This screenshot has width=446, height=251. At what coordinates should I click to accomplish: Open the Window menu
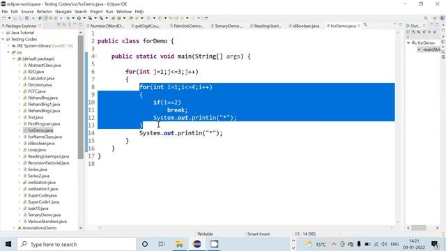tap(124, 12)
